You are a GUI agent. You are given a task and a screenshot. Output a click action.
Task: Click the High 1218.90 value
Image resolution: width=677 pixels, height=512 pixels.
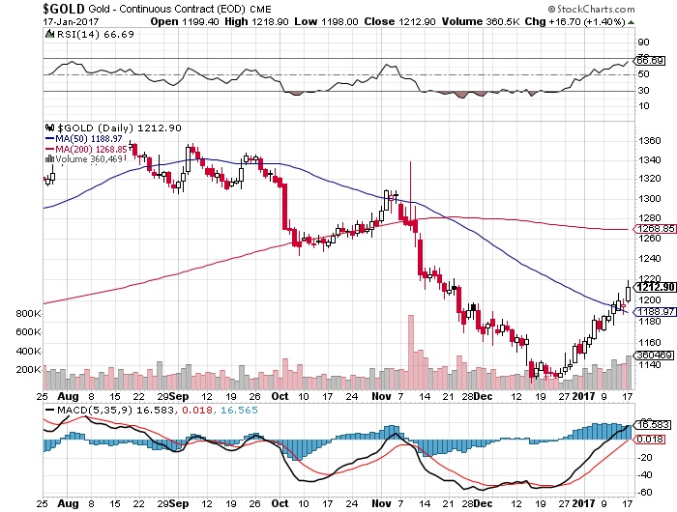(x=256, y=21)
